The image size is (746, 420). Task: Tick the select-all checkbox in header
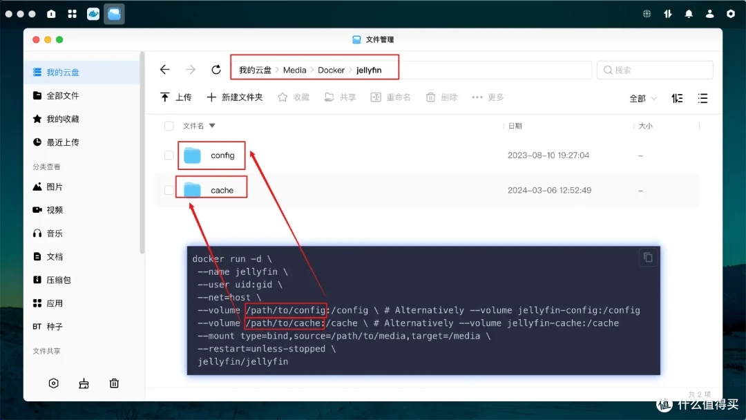click(x=169, y=126)
